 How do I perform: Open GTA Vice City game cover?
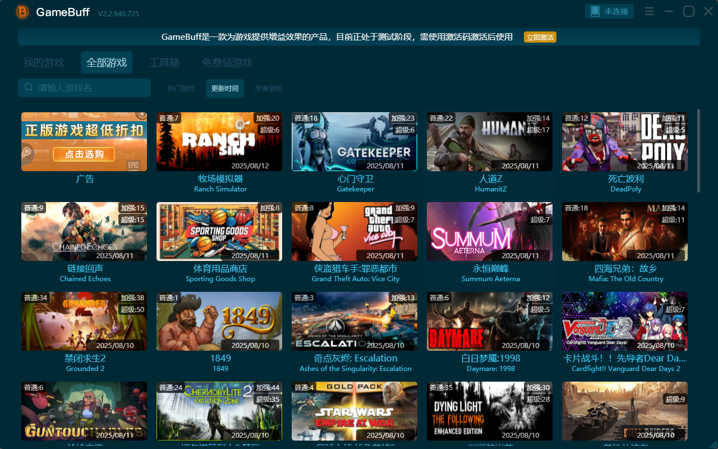[x=355, y=231]
